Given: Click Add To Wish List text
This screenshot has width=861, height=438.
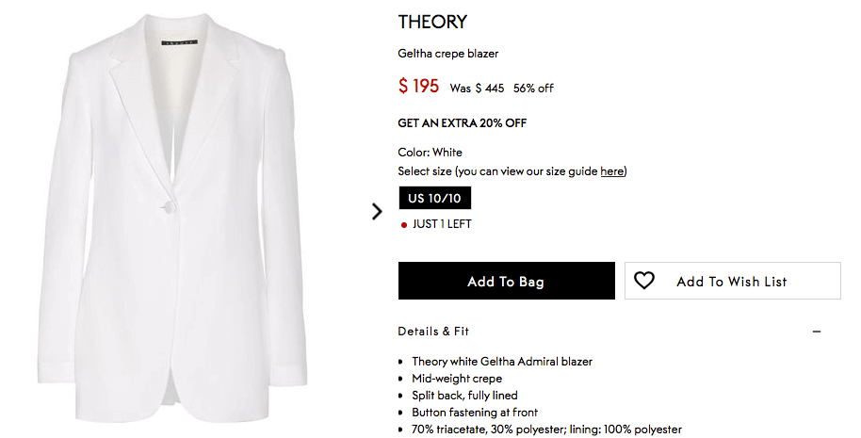Looking at the screenshot, I should (731, 282).
